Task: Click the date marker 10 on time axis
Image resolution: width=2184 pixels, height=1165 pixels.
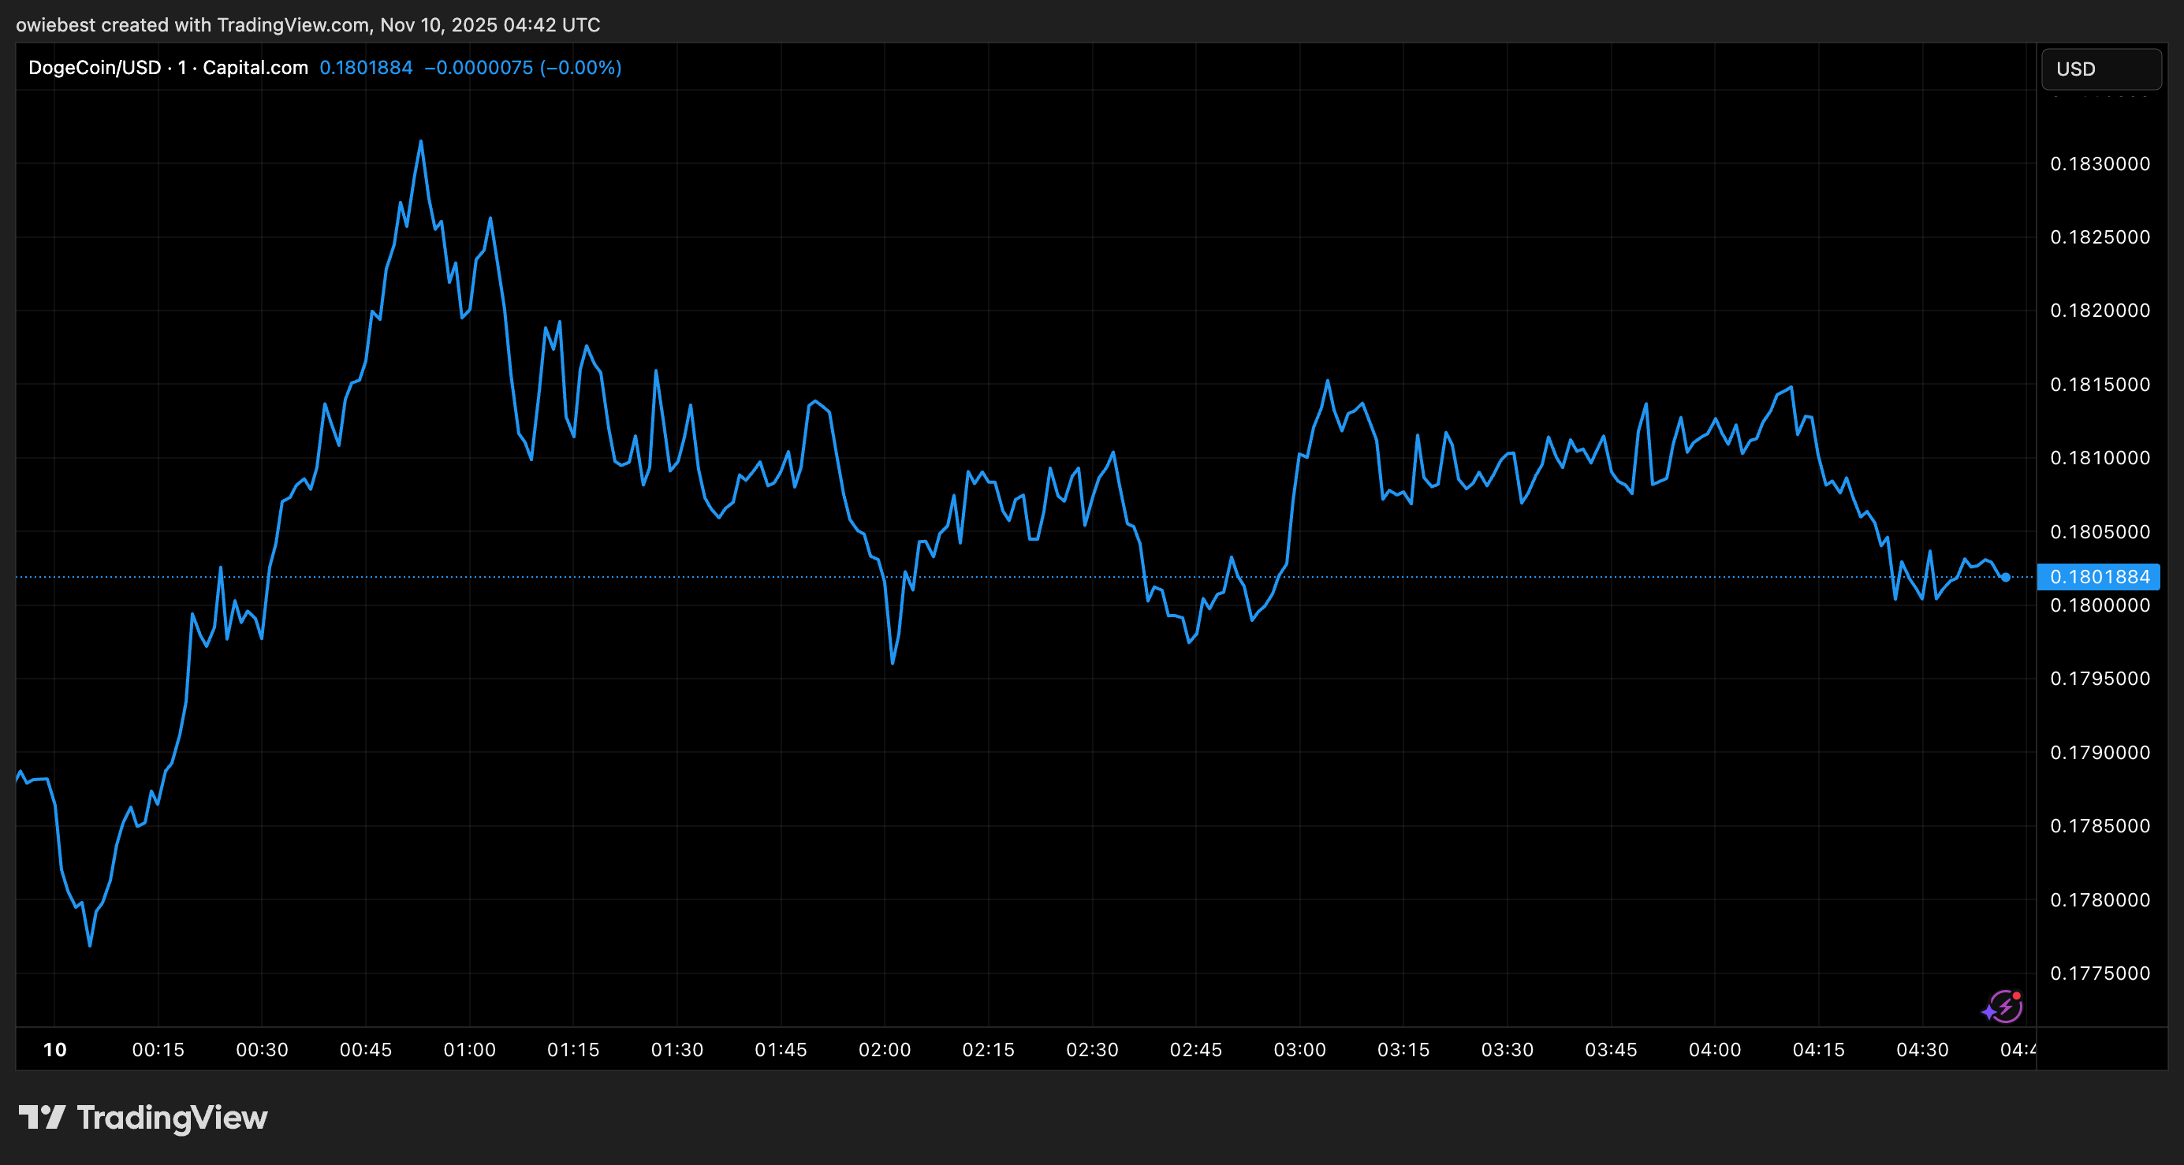Action: (x=54, y=1049)
